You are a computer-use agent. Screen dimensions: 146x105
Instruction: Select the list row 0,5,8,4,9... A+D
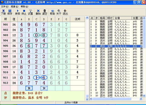pos(116,30)
